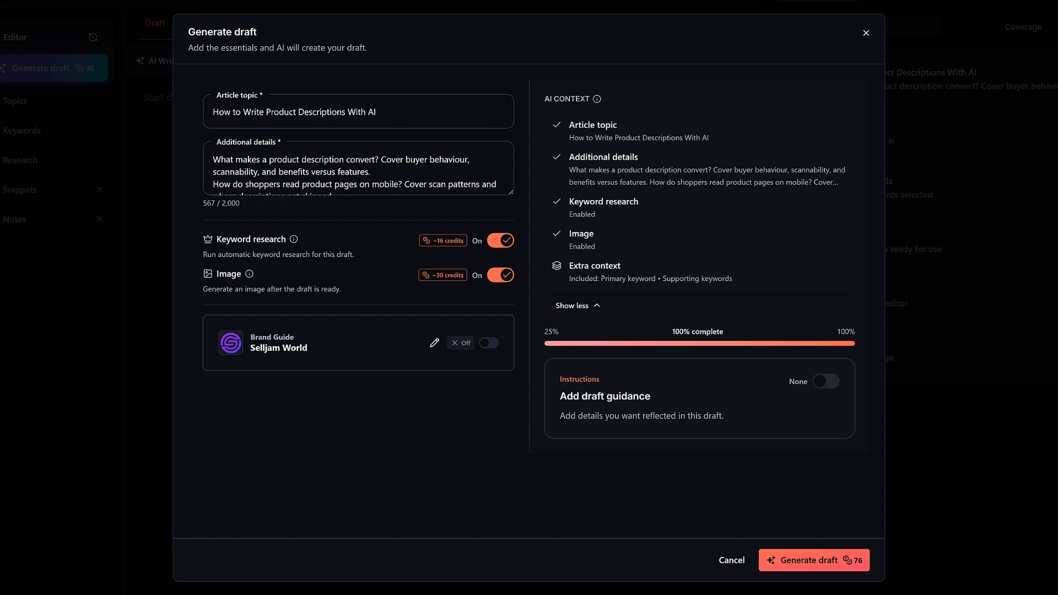This screenshot has width=1058, height=595.
Task: Enable the Instructions draft guidance toggle
Action: pos(825,381)
